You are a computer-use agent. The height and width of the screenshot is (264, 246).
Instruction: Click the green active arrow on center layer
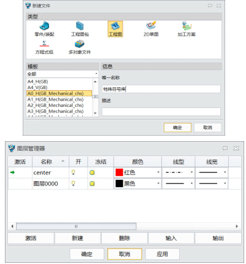pyautogui.click(x=12, y=173)
